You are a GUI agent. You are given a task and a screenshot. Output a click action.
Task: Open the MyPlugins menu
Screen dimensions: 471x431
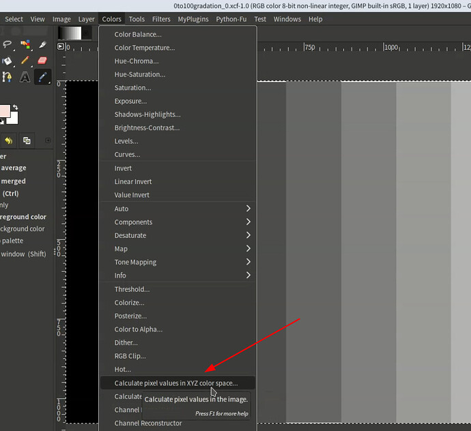[193, 19]
